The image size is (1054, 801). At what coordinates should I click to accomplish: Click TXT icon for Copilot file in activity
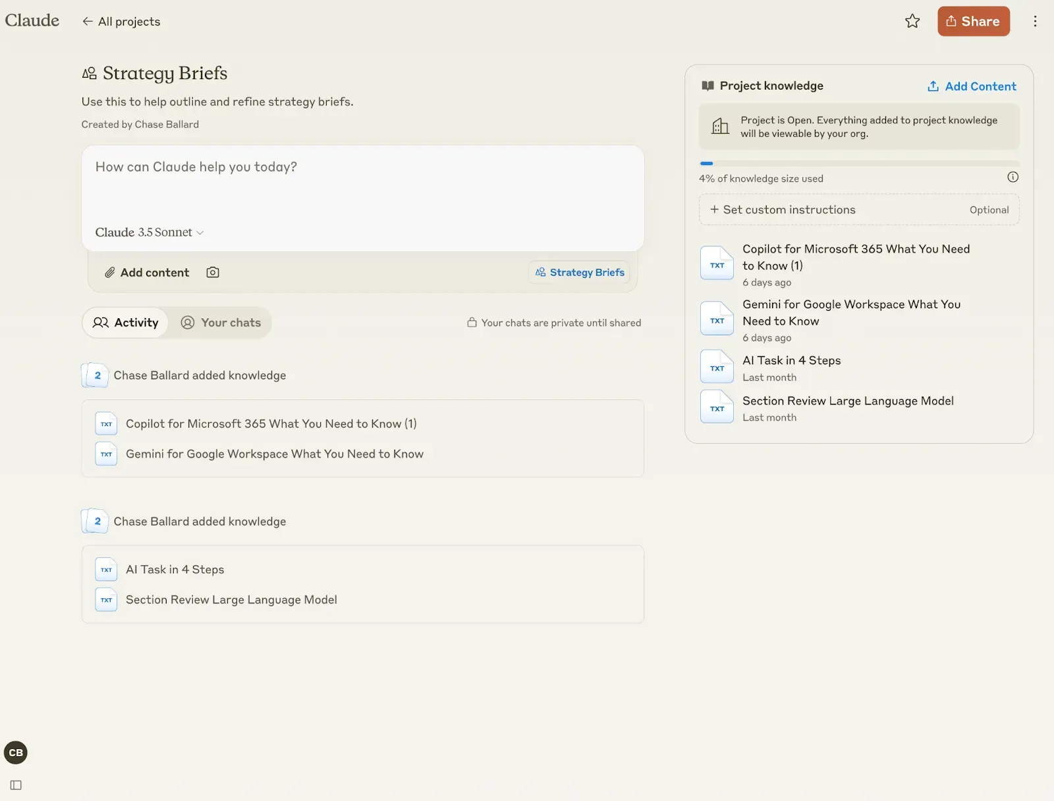click(106, 424)
